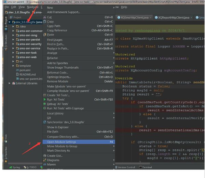The image size is (205, 178).
Task: Expand the sms-svr-security module
Action: [13, 44]
